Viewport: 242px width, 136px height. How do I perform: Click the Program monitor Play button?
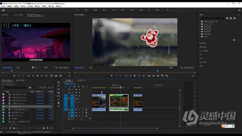point(135,76)
